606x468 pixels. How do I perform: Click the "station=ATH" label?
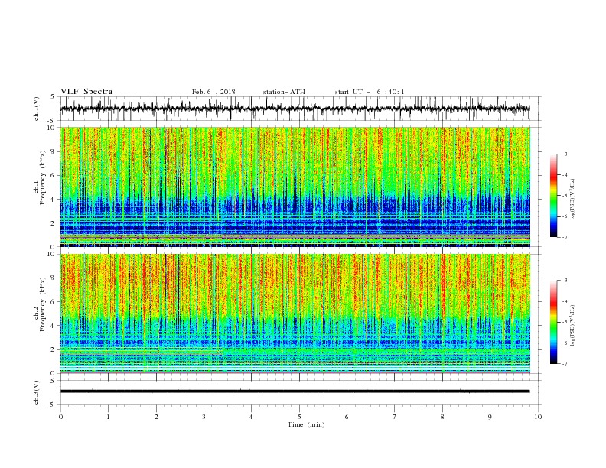click(x=284, y=92)
